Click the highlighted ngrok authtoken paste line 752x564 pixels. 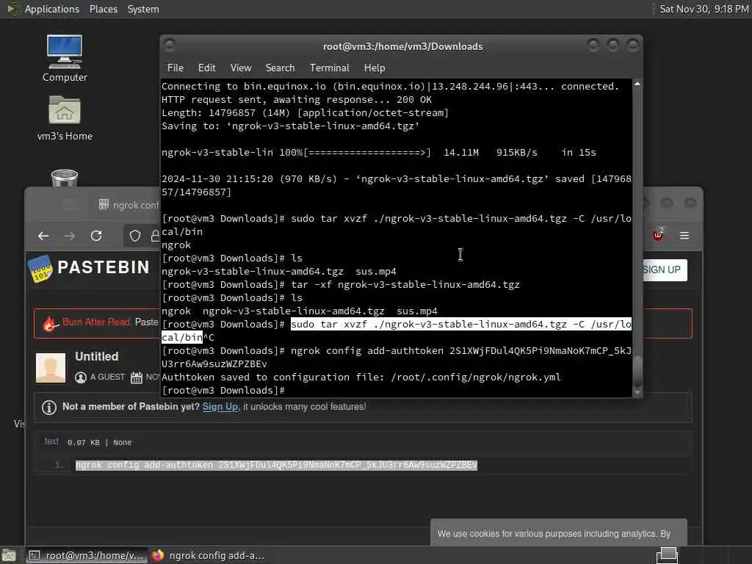(x=276, y=465)
